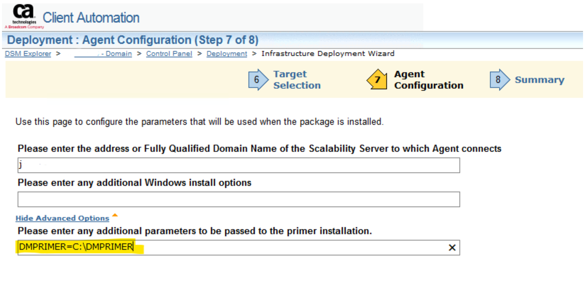
Task: Clear the primer parameters field with X
Action: (x=452, y=248)
